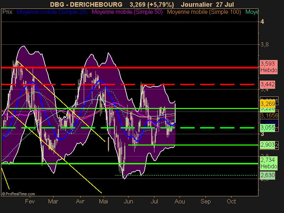284x213 pixels.
Task: Select the solid red horizontal resistance line
Action: coord(130,67)
